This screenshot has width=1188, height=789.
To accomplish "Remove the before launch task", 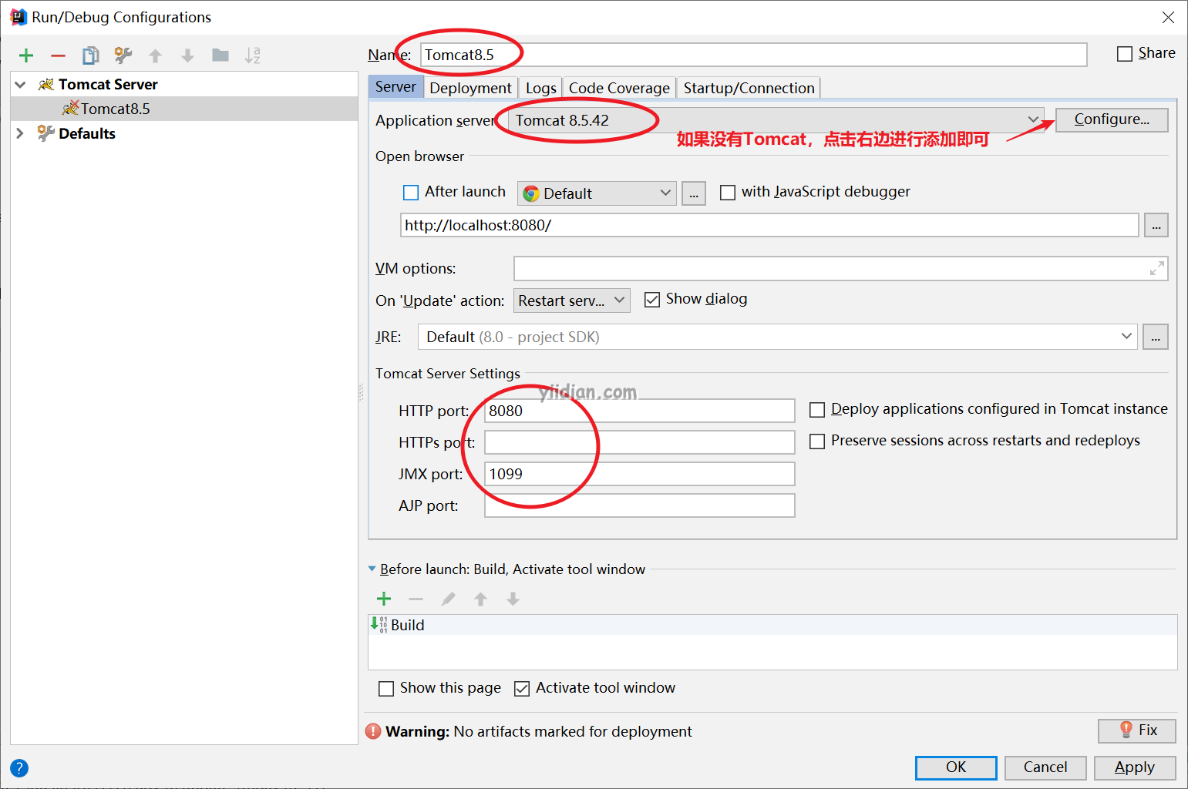I will click(x=416, y=599).
